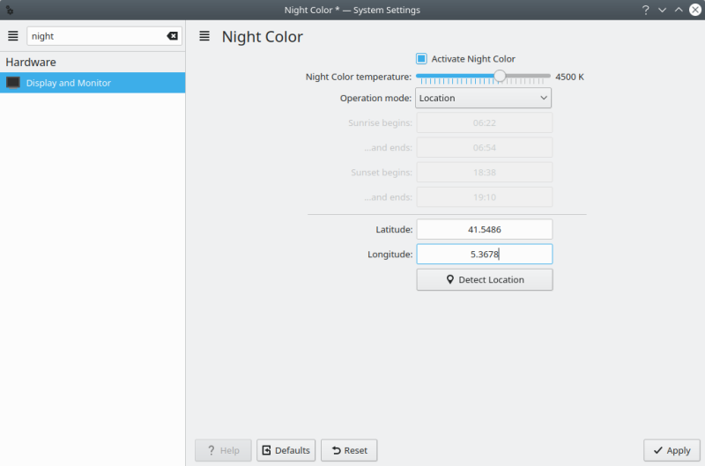The width and height of the screenshot is (705, 466).
Task: Apply the Night Color settings
Action: pyautogui.click(x=672, y=450)
